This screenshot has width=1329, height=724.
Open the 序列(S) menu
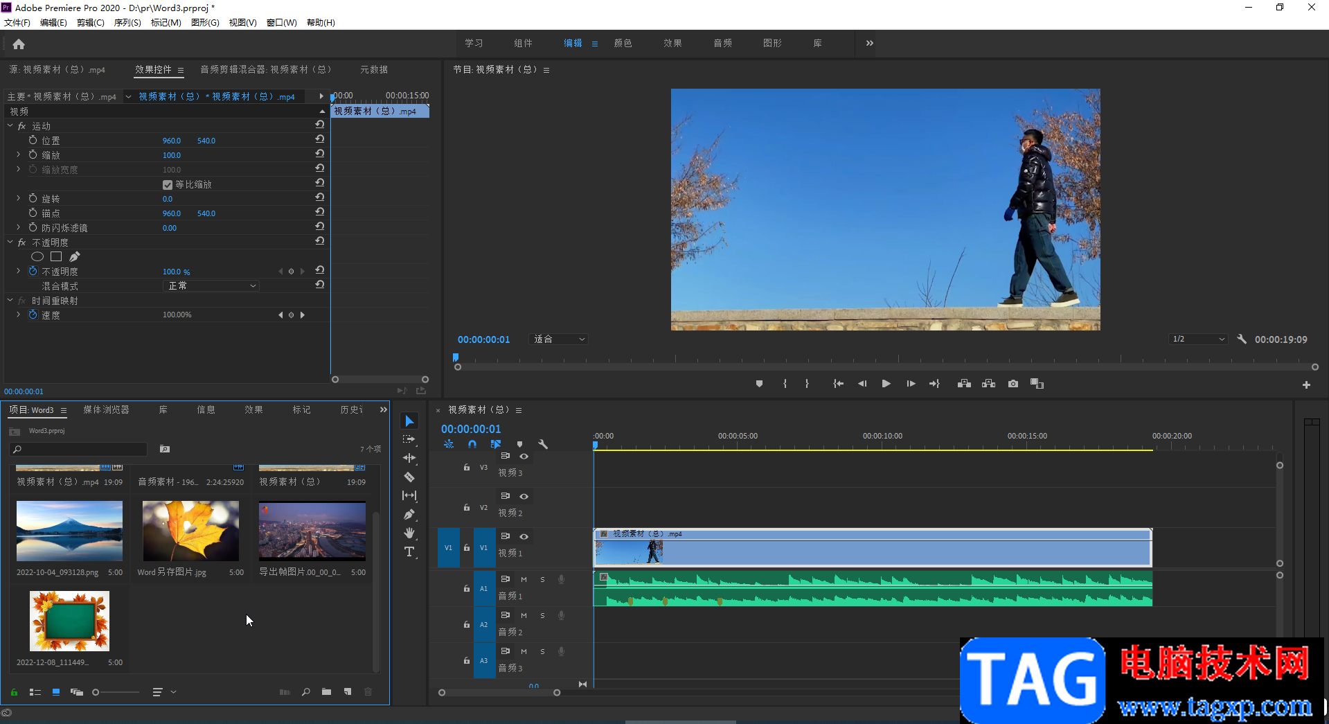pyautogui.click(x=127, y=23)
